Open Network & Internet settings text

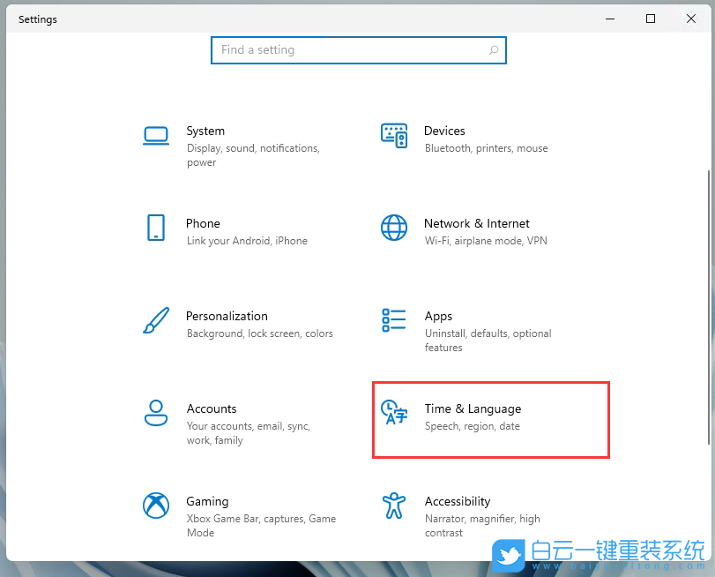click(x=476, y=223)
